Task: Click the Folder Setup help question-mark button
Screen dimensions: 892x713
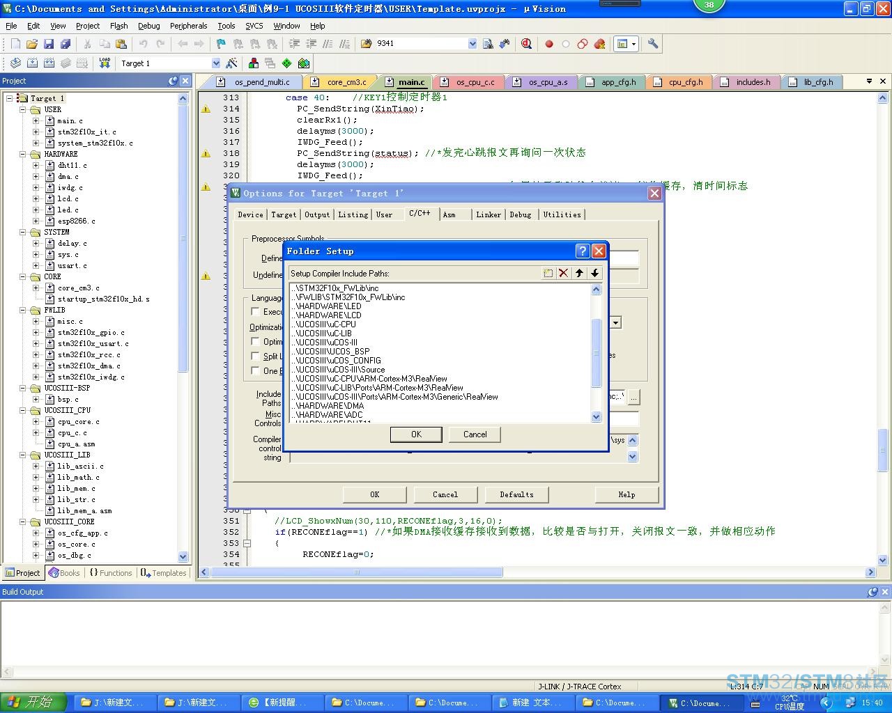Action: 583,251
